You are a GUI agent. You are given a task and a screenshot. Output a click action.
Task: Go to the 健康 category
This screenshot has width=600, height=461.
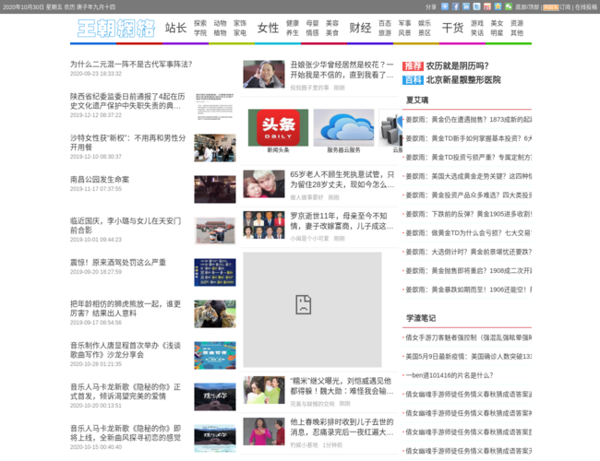click(x=293, y=23)
